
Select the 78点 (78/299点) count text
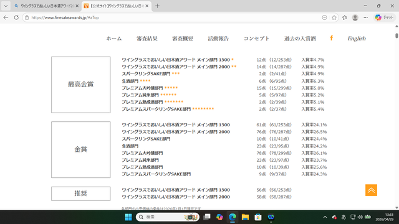click(x=274, y=153)
